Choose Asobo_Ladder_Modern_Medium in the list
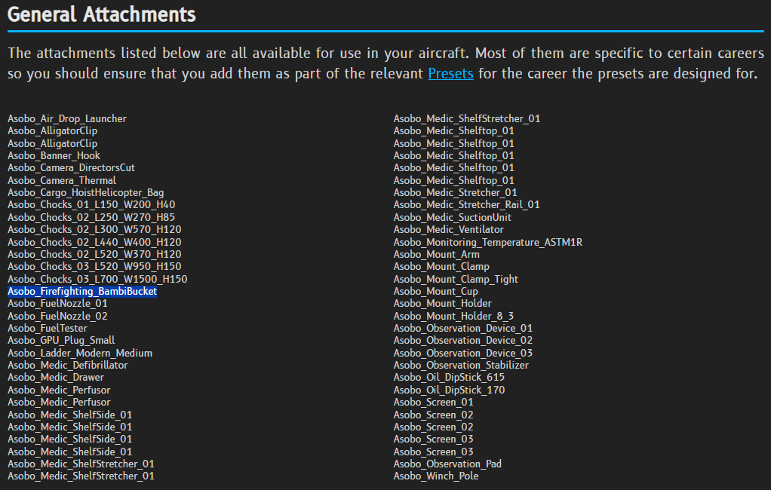This screenshot has height=490, width=771. 80,354
